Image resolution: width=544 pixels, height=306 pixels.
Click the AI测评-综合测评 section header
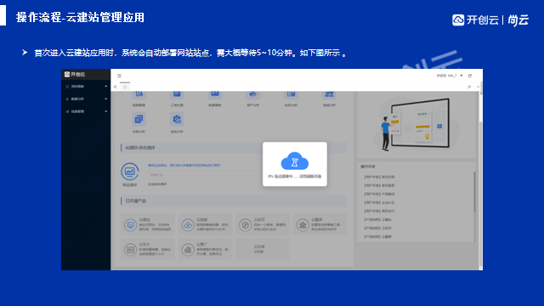[x=234, y=148]
